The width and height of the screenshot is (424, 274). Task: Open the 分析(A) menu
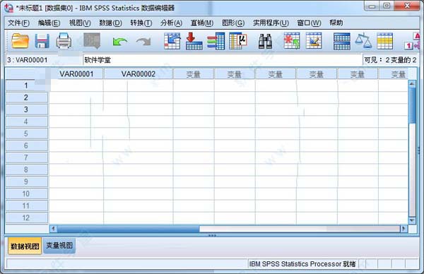click(172, 23)
